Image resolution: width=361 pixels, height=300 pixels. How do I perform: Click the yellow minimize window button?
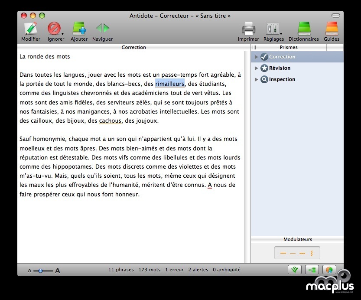pos(33,16)
